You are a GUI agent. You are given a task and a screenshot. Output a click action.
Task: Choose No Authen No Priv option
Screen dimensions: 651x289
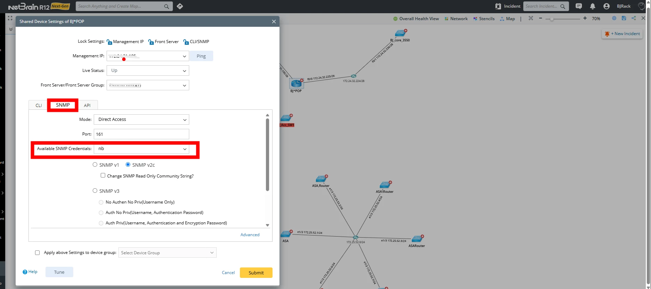101,202
